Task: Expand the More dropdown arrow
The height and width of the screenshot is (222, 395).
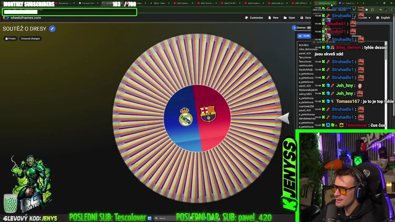Action: click(369, 18)
